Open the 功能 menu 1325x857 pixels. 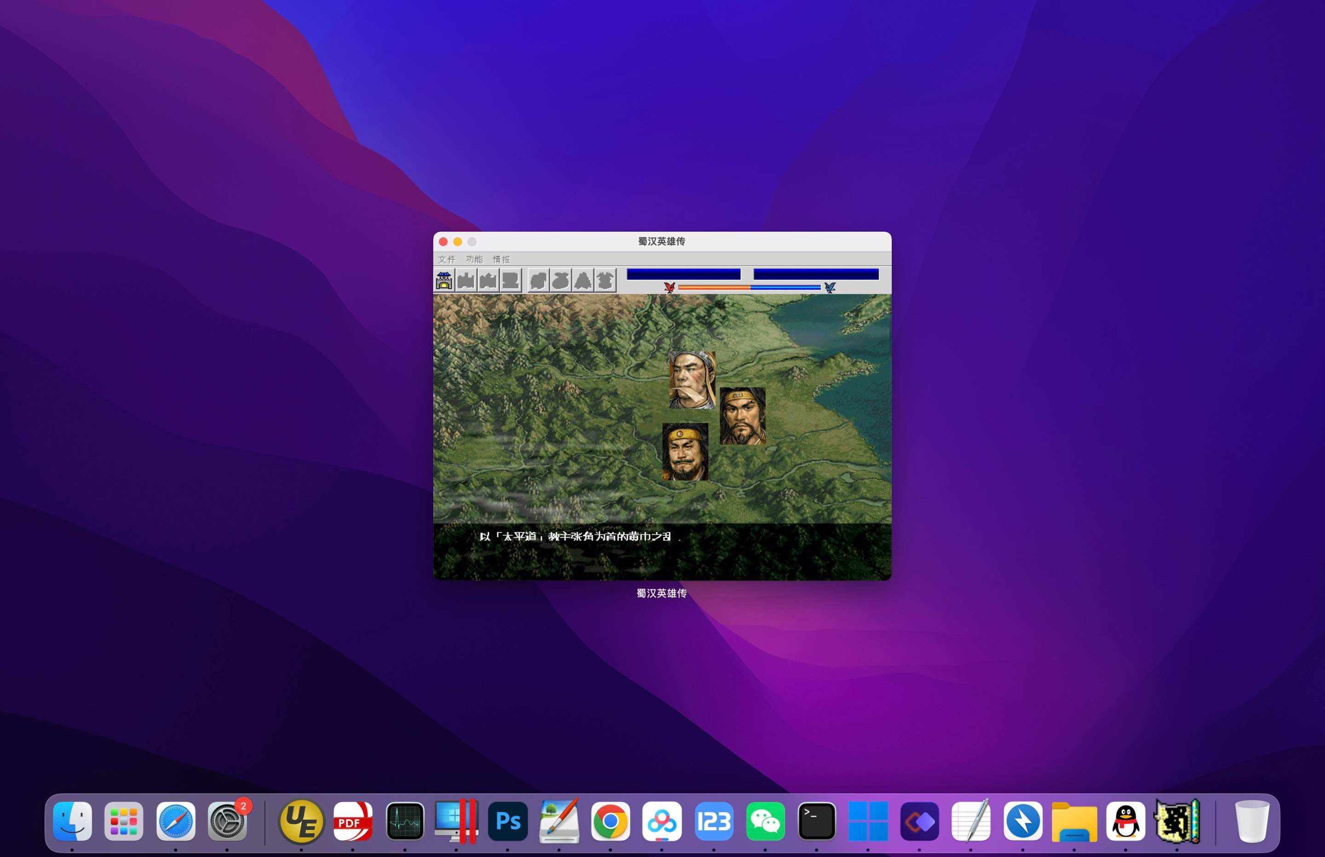coord(474,259)
